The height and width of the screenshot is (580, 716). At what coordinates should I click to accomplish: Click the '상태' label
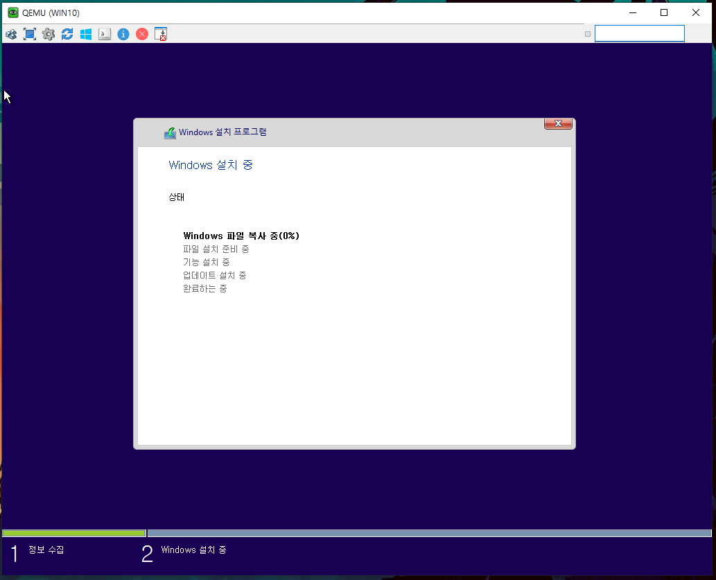click(x=176, y=197)
